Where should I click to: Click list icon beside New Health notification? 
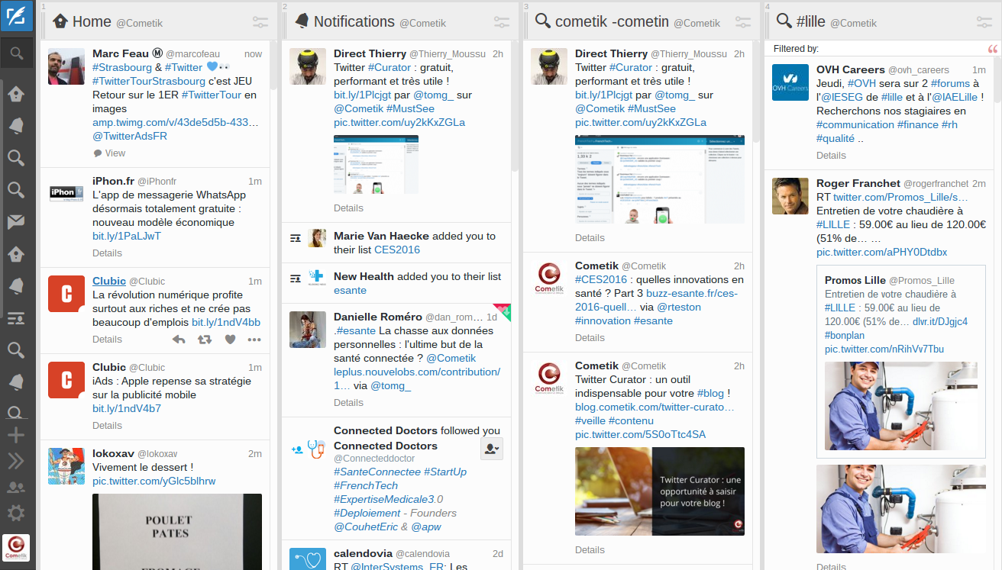[x=296, y=279]
